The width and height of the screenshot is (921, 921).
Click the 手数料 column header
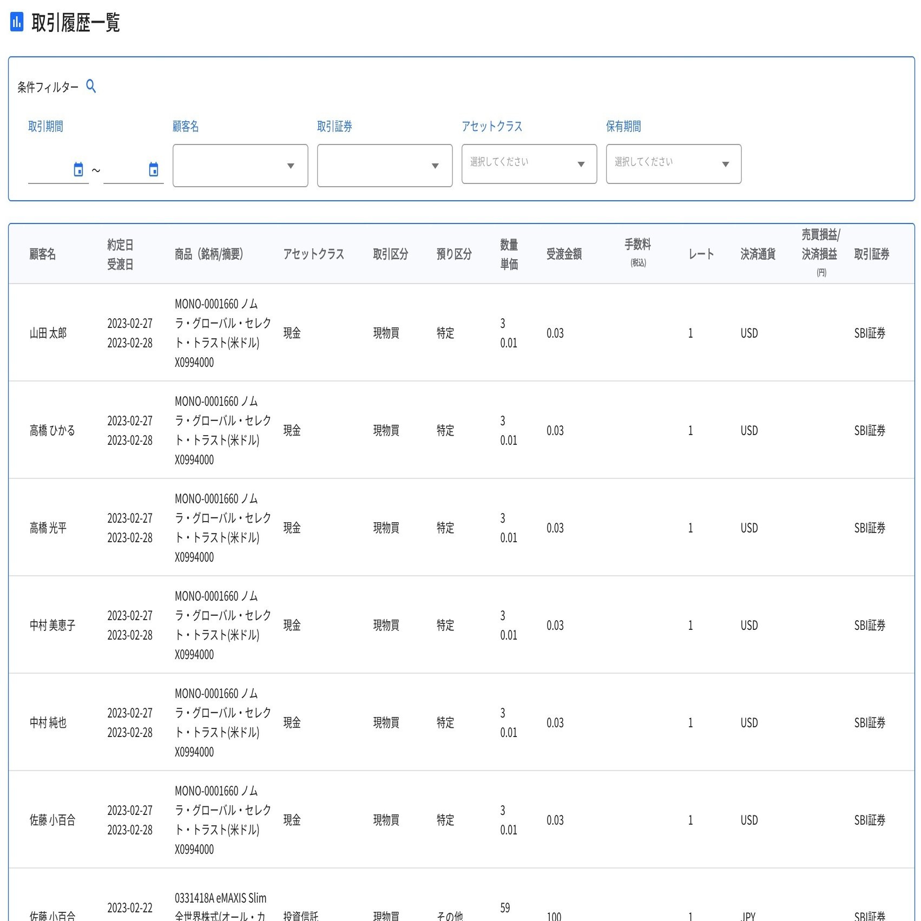(637, 252)
